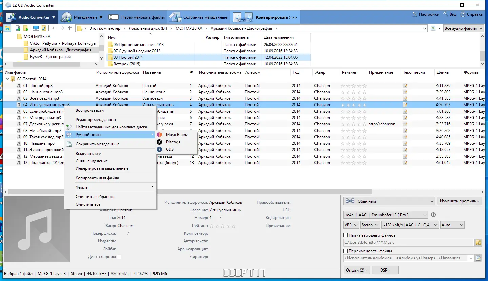Viewport: 488px width, 281px height.
Task: Open the view layout icon dropdown
Action: (x=435, y=28)
